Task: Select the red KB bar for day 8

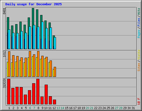Action: coord(38,92)
